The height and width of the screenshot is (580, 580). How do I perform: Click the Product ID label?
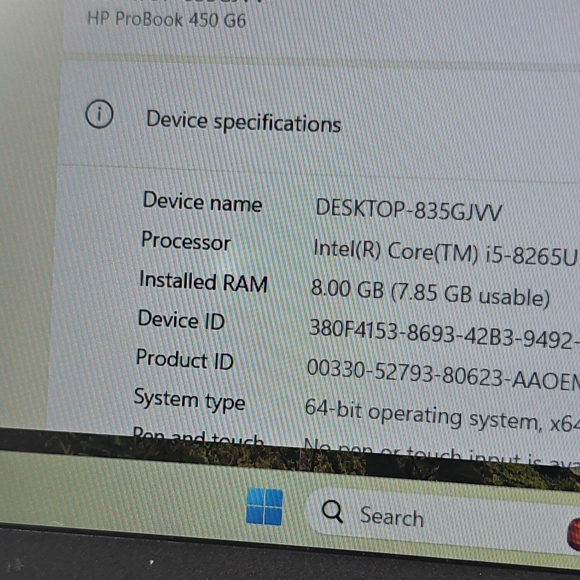click(x=184, y=359)
